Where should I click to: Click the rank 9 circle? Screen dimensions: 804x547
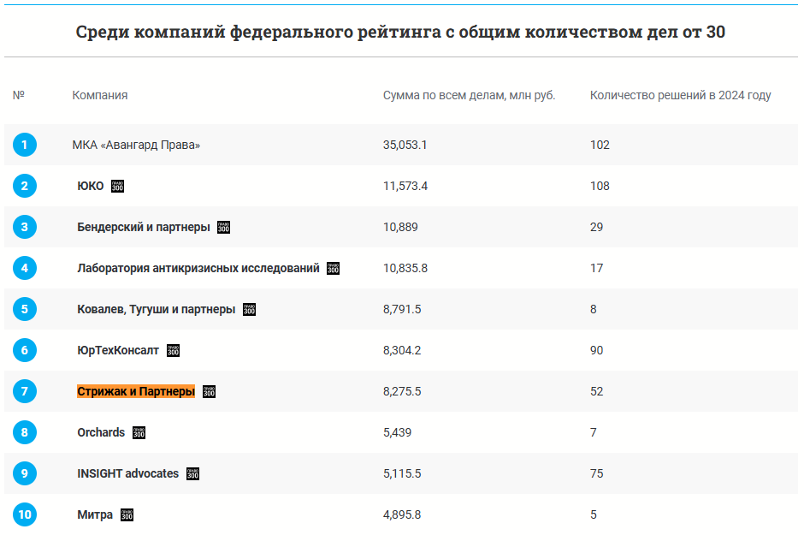[25, 473]
